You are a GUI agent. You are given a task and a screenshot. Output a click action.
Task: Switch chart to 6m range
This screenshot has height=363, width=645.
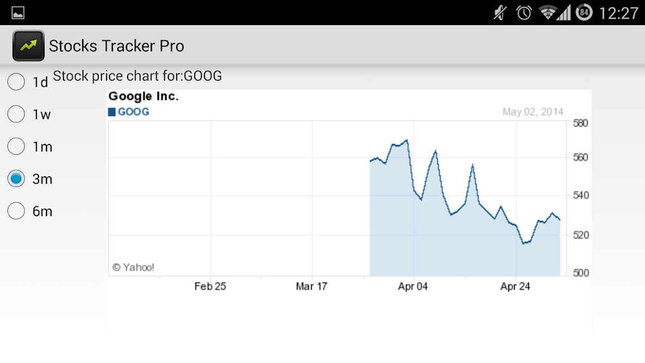[16, 211]
